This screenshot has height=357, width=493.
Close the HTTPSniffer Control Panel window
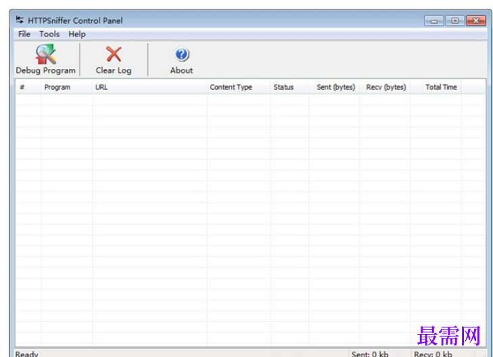point(476,21)
